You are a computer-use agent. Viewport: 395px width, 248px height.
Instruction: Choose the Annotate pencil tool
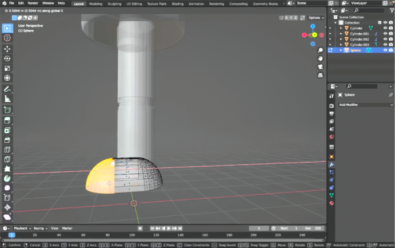[7, 89]
